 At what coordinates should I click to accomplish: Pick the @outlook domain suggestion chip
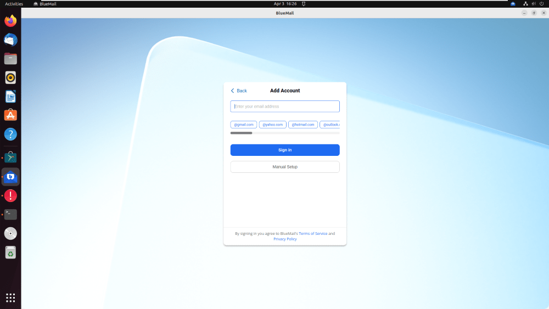[x=330, y=125]
